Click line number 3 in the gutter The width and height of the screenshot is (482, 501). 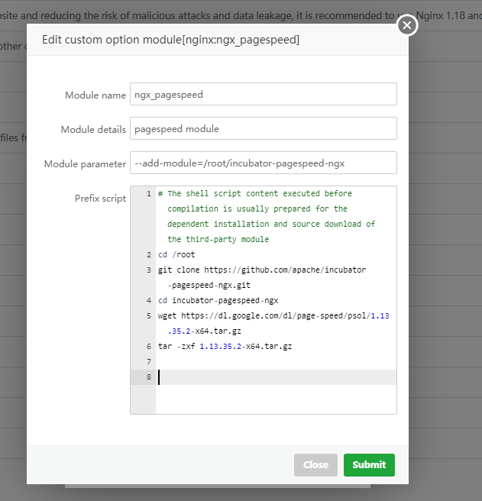(x=148, y=270)
